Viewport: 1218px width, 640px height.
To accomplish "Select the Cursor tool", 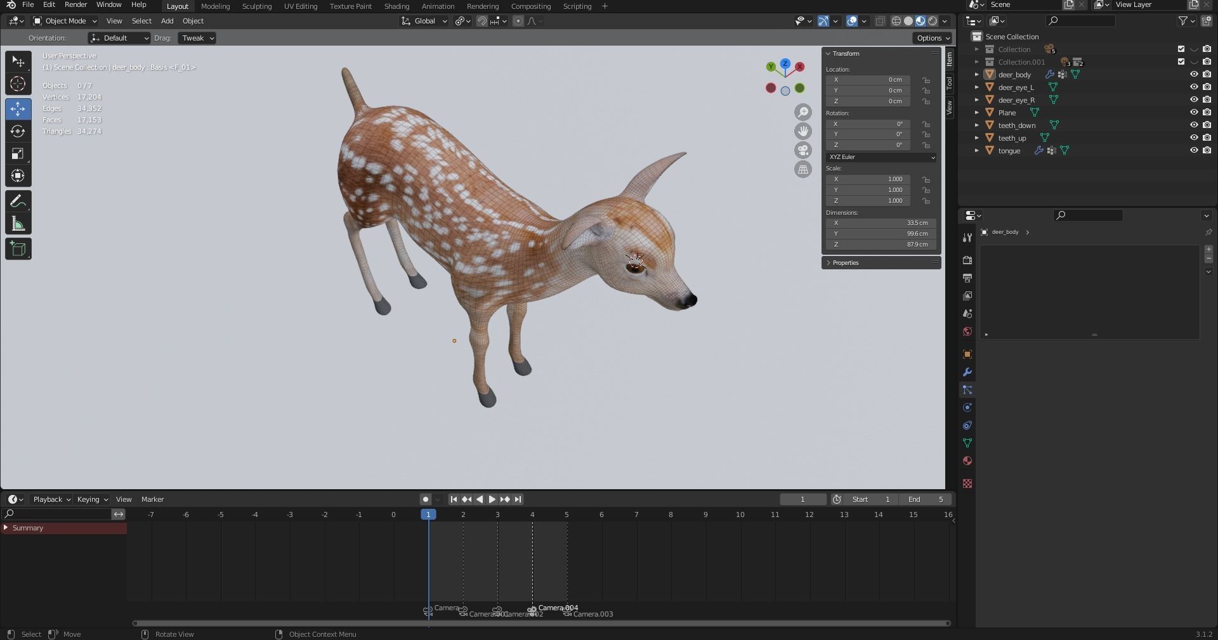I will [18, 84].
